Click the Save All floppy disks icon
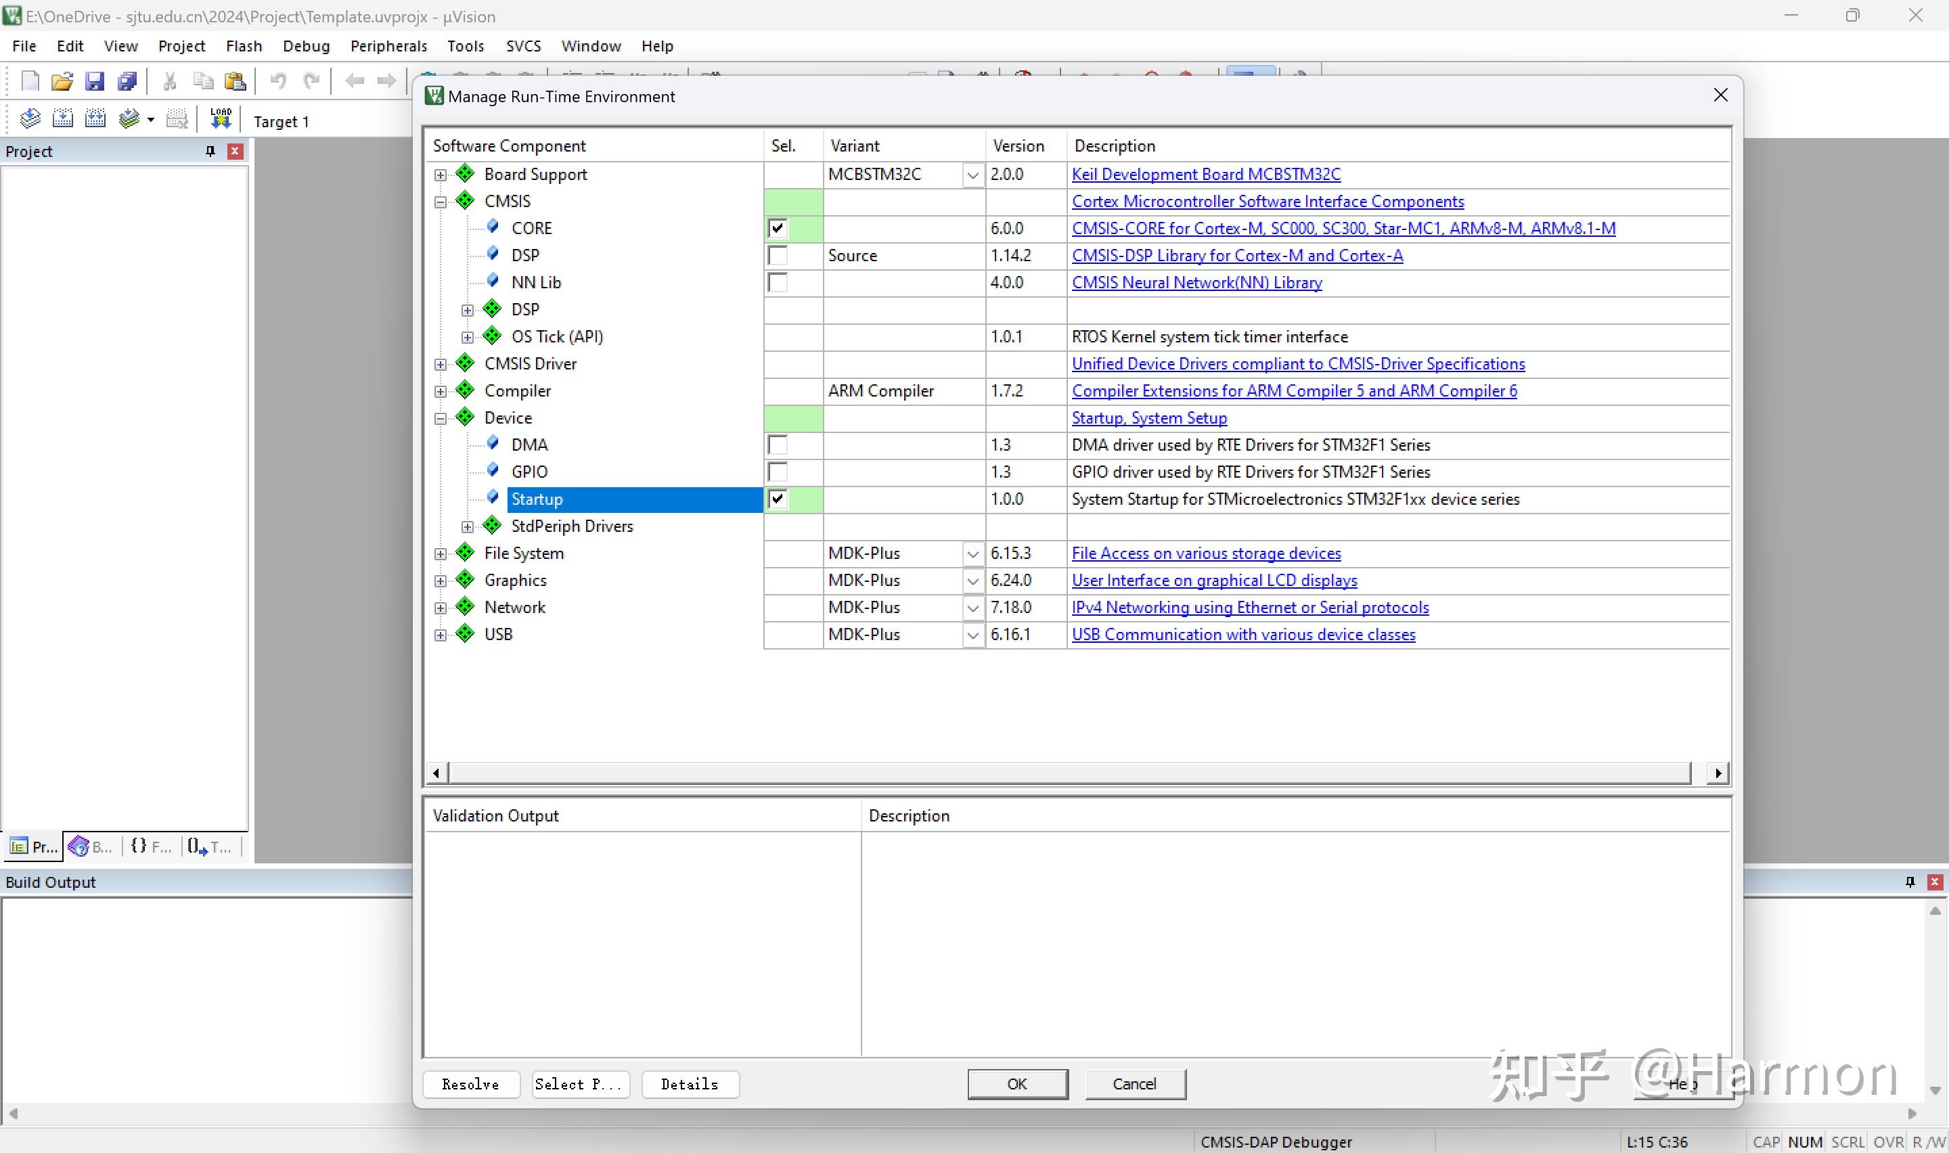Image resolution: width=1949 pixels, height=1153 pixels. [x=127, y=81]
